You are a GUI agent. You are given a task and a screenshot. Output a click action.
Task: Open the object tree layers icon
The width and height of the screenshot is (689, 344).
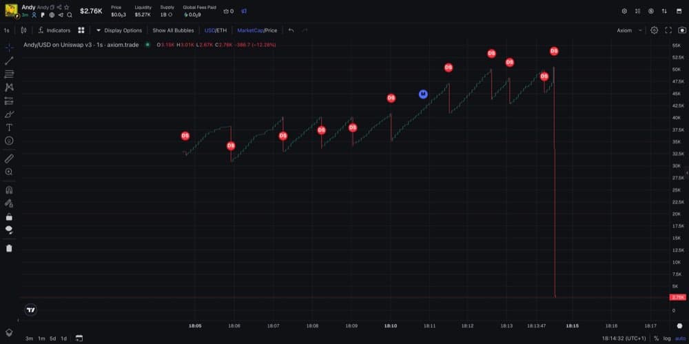tap(9, 332)
